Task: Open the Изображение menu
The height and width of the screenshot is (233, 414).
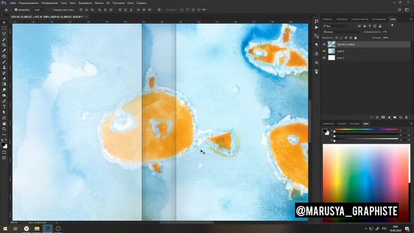Action: tap(50, 3)
